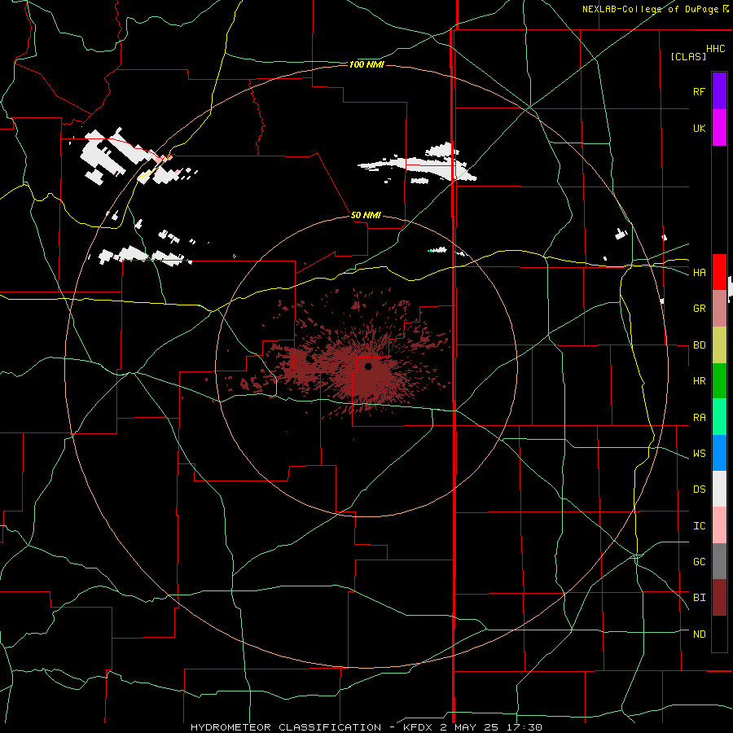
Task: Click the HYDROMETEOR CLASSIFICATION title text
Action: 286,727
